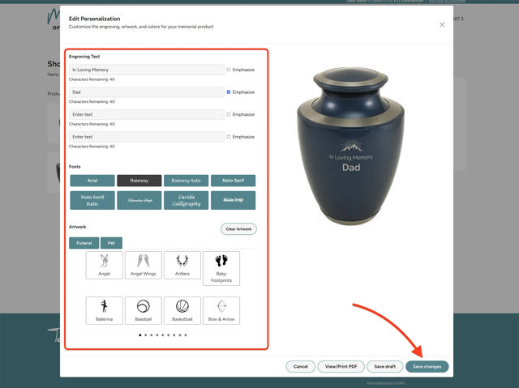This screenshot has width=519, height=388.
Task: Select the Angel artwork icon
Action: (x=105, y=265)
